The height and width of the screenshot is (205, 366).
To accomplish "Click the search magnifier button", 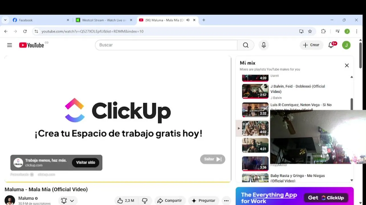I will click(x=246, y=45).
